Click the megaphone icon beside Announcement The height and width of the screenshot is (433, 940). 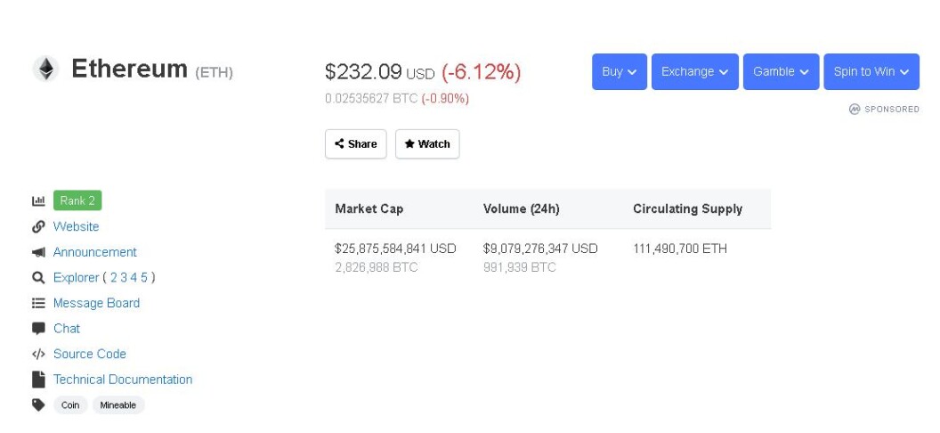[x=38, y=252]
